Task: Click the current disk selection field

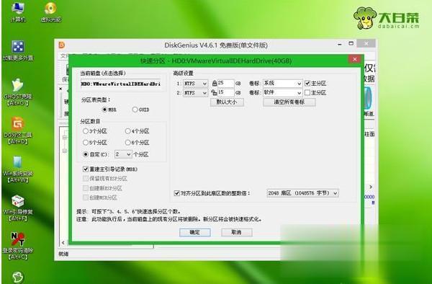Action: (121, 84)
